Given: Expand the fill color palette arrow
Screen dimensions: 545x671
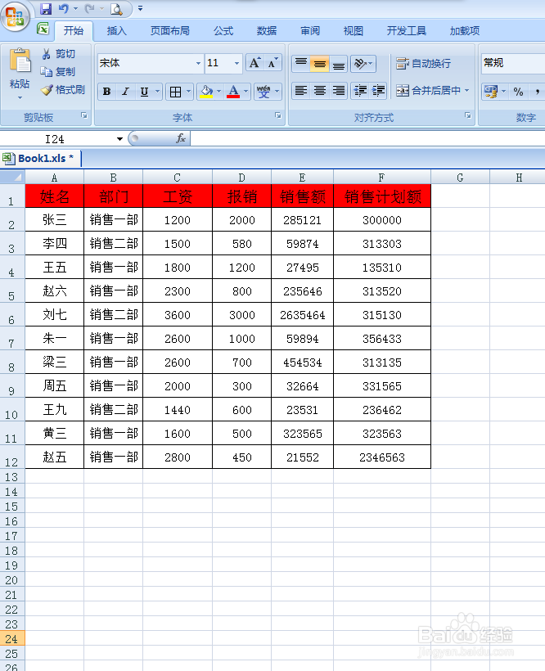Looking at the screenshot, I should [x=219, y=91].
